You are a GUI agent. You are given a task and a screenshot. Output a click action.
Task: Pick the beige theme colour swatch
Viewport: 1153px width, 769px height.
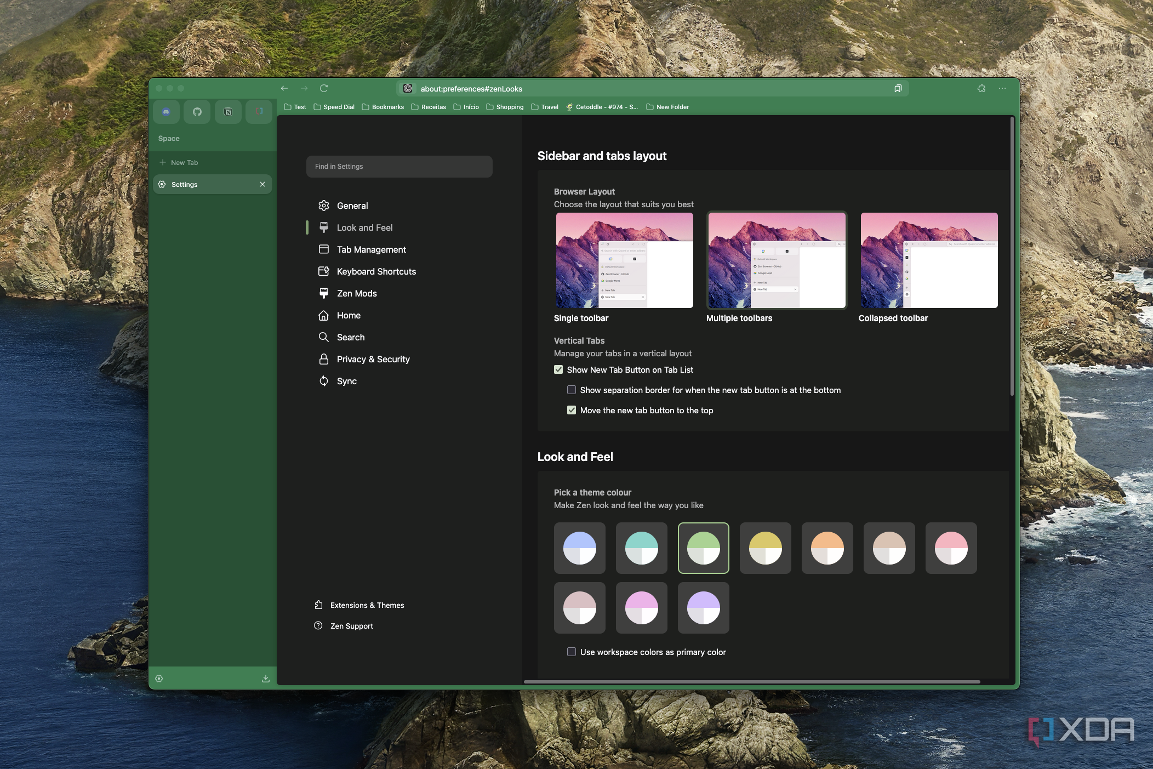pos(889,548)
